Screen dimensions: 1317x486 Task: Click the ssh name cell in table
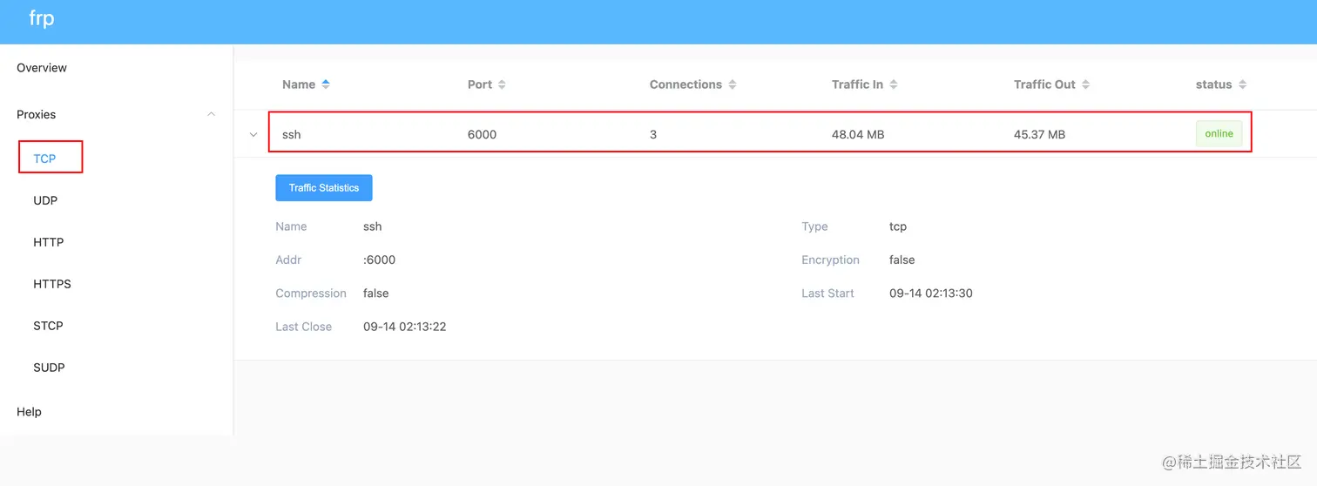click(x=291, y=134)
